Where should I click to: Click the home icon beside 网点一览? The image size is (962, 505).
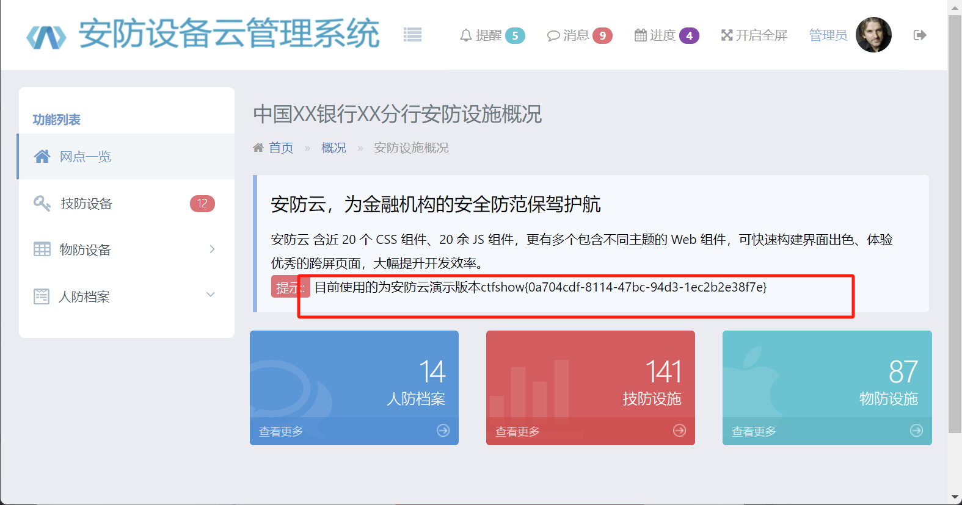click(42, 157)
